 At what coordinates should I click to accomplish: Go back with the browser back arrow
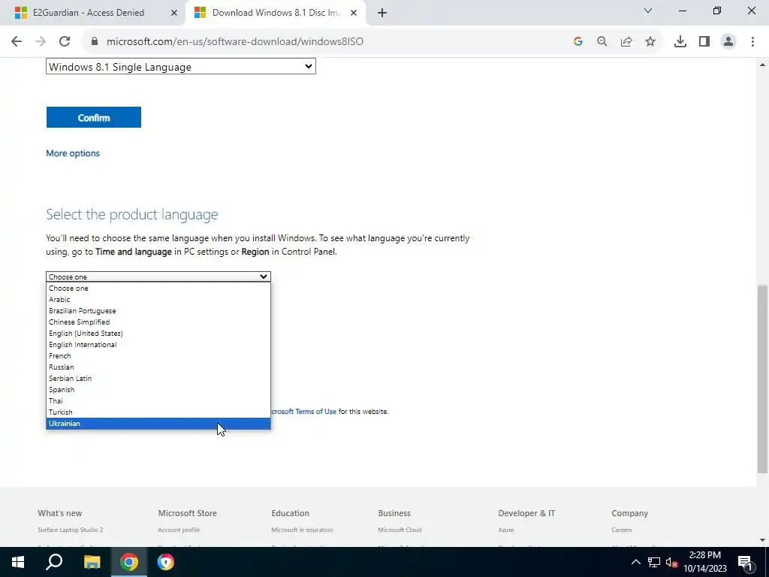(x=17, y=42)
